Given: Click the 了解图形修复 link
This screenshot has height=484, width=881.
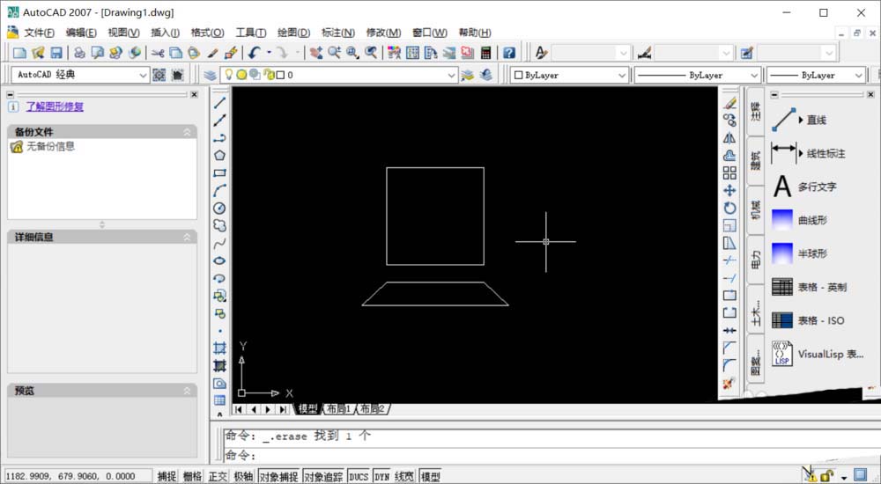Looking at the screenshot, I should pos(55,106).
